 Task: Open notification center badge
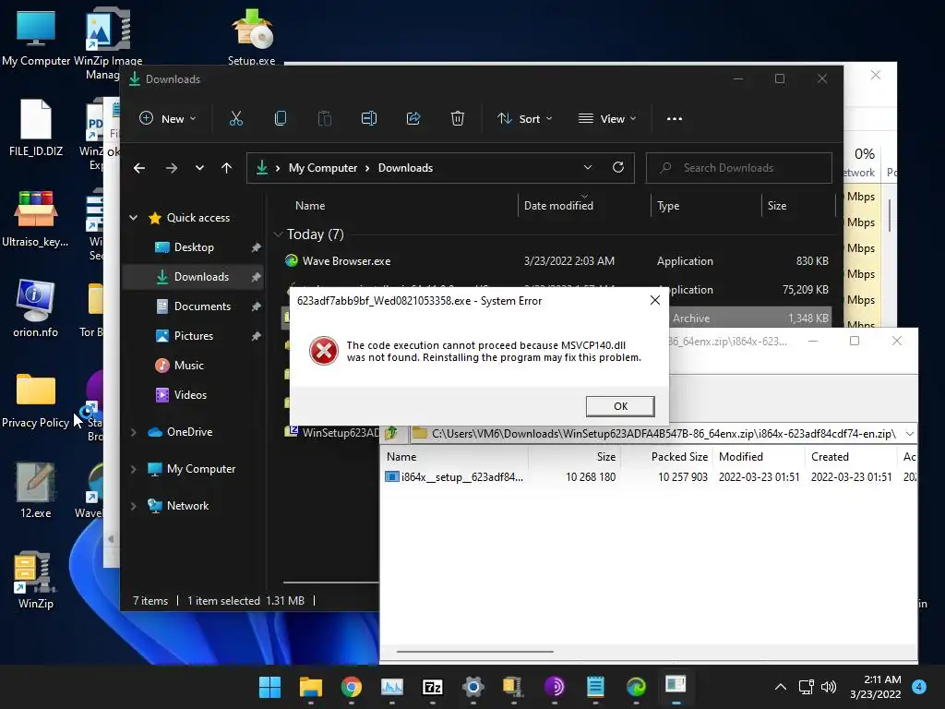[x=919, y=687]
